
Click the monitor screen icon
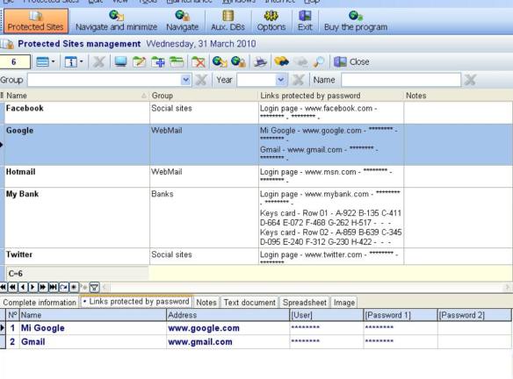[x=120, y=61]
